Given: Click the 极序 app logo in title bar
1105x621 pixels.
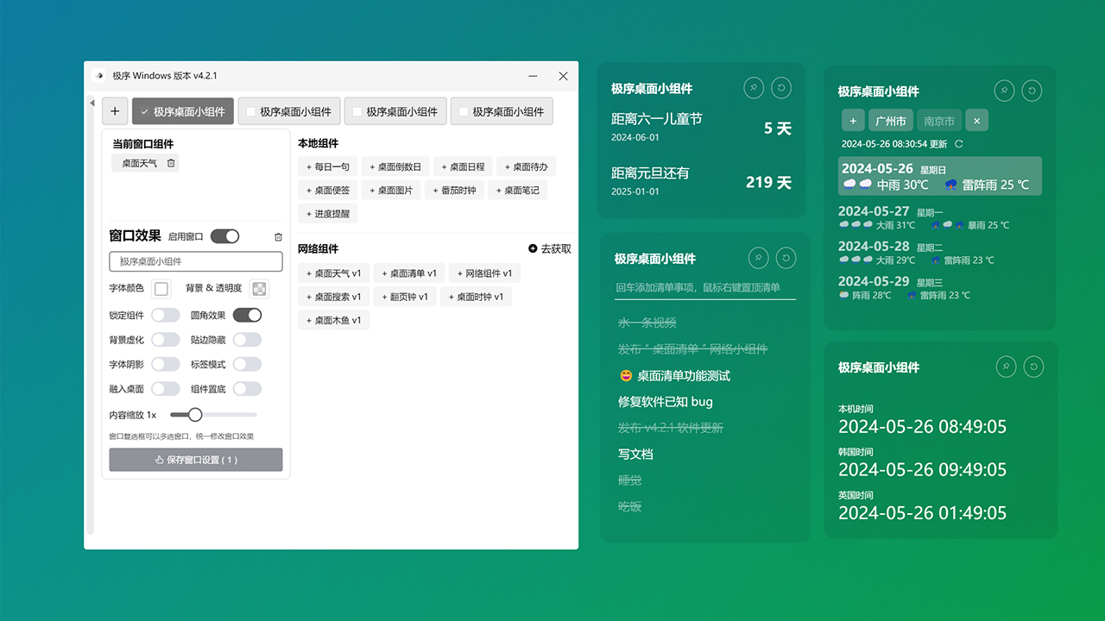Looking at the screenshot, I should point(100,76).
